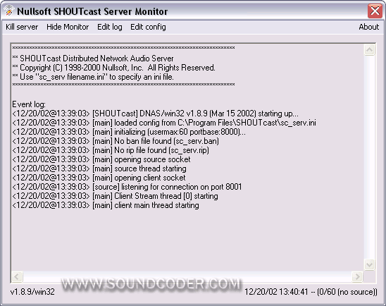This screenshot has width=386, height=306.
Task: Select Hide Monitor menu item
Action: click(68, 27)
